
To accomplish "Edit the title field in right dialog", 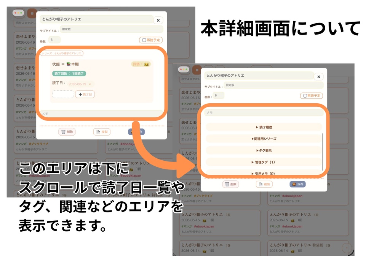I will tap(259, 76).
